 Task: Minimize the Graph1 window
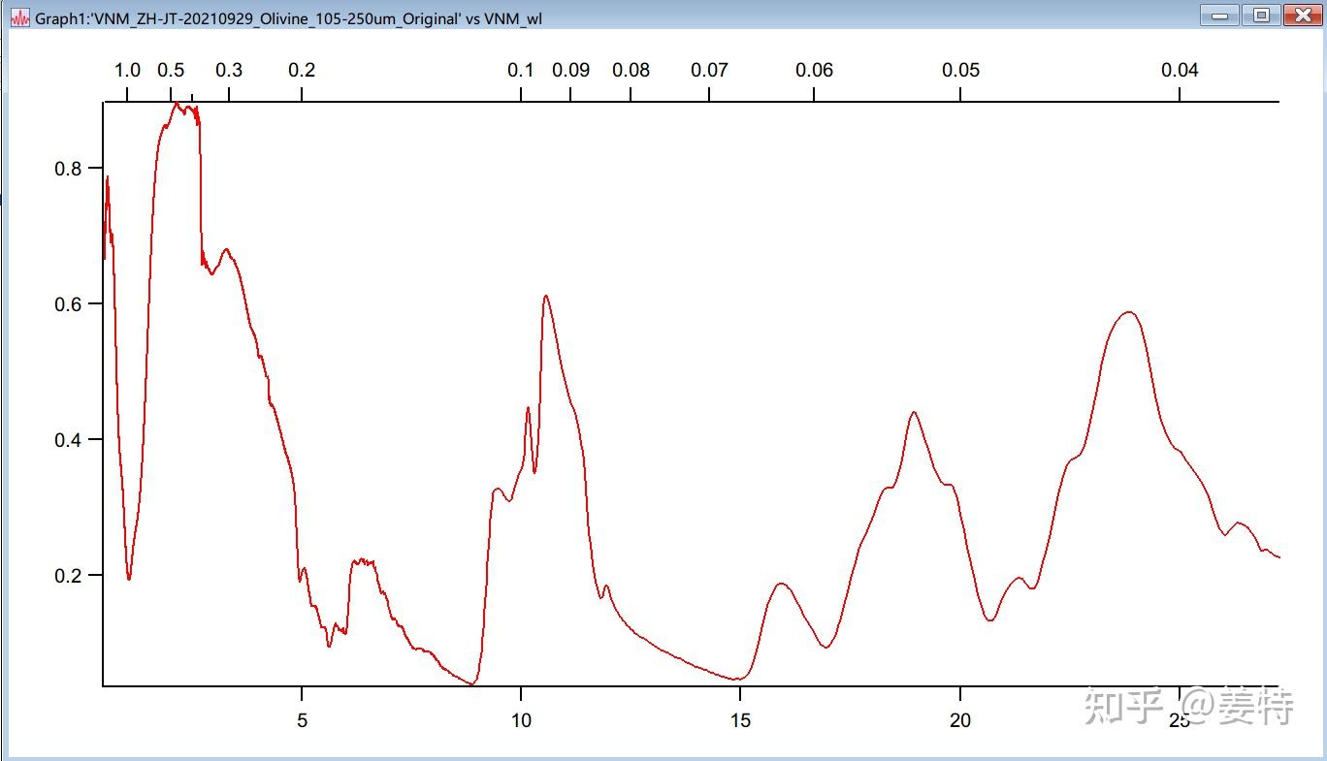point(1219,16)
